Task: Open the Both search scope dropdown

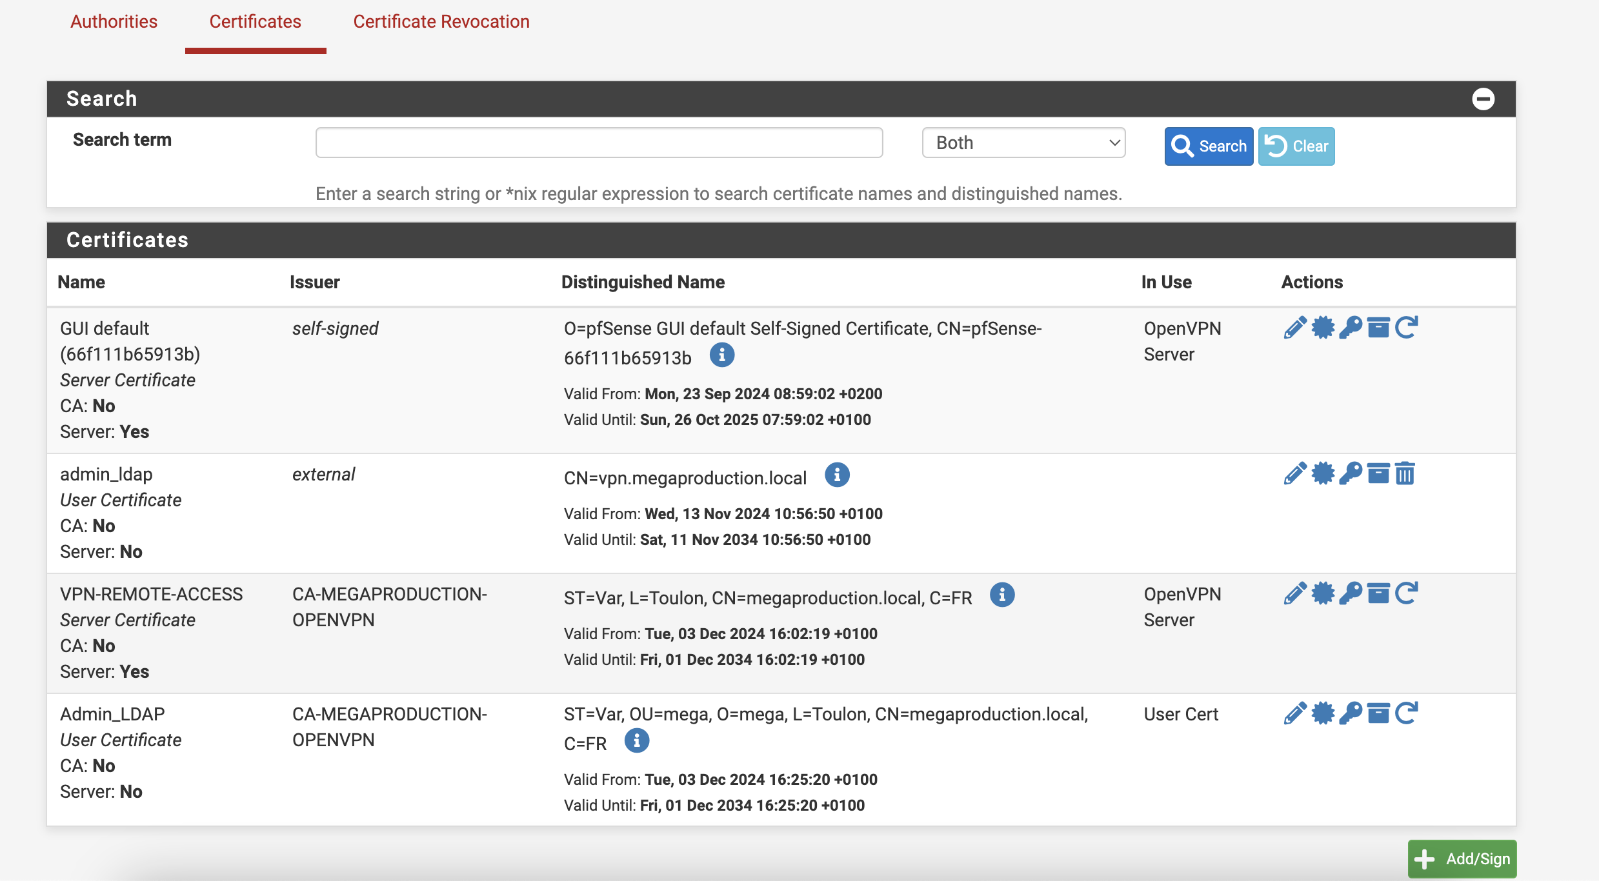Action: (x=1023, y=143)
